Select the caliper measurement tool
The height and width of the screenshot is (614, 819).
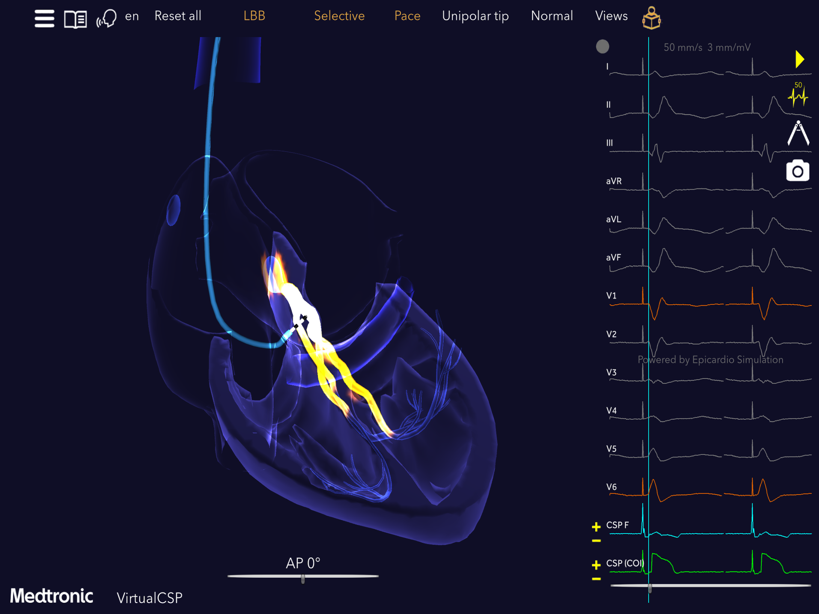click(x=798, y=133)
